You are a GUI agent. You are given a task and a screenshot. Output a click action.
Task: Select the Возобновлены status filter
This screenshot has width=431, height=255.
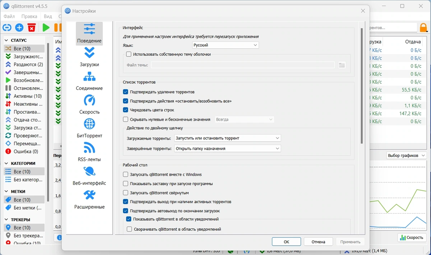pyautogui.click(x=24, y=80)
